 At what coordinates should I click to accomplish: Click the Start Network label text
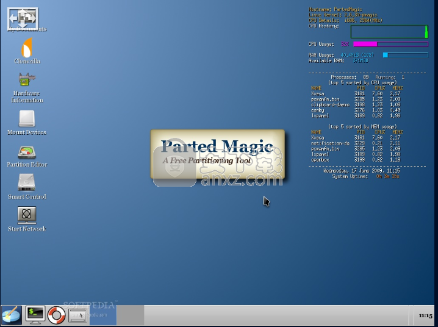(27, 229)
